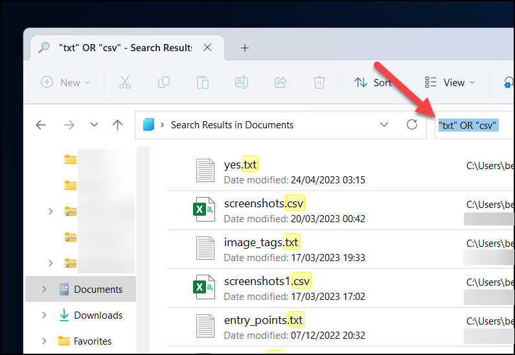Close the Search Results tab
This screenshot has height=355, width=515.
[x=207, y=47]
